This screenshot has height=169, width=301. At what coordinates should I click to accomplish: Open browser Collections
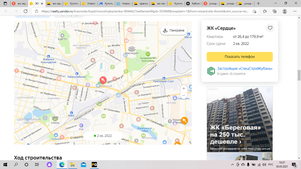pyautogui.click(x=275, y=11)
